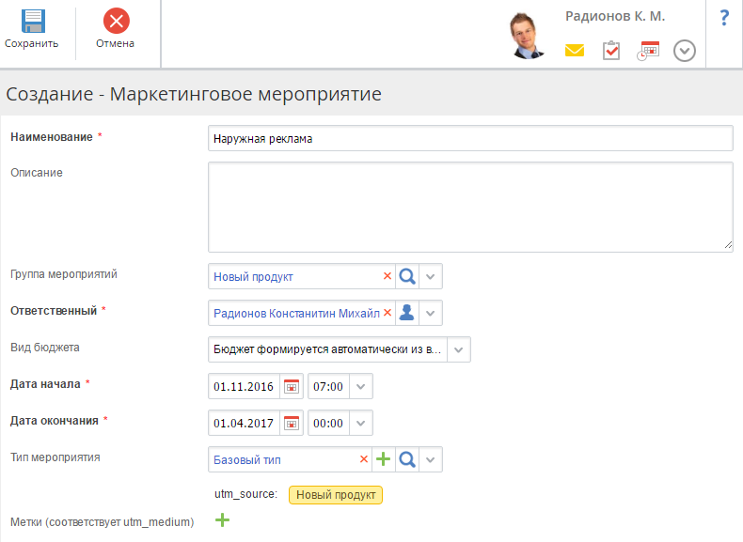Search Группа мероприятий with the magnifier icon

(407, 276)
